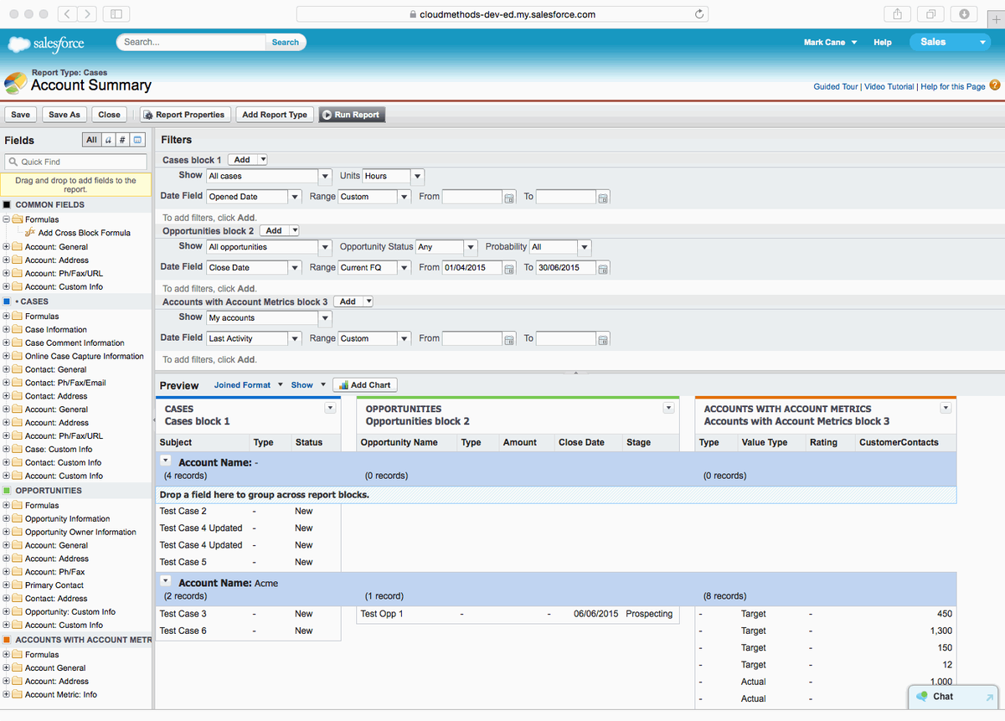The height and width of the screenshot is (721, 1005).
Task: Show All fields filter toggle
Action: pos(91,140)
